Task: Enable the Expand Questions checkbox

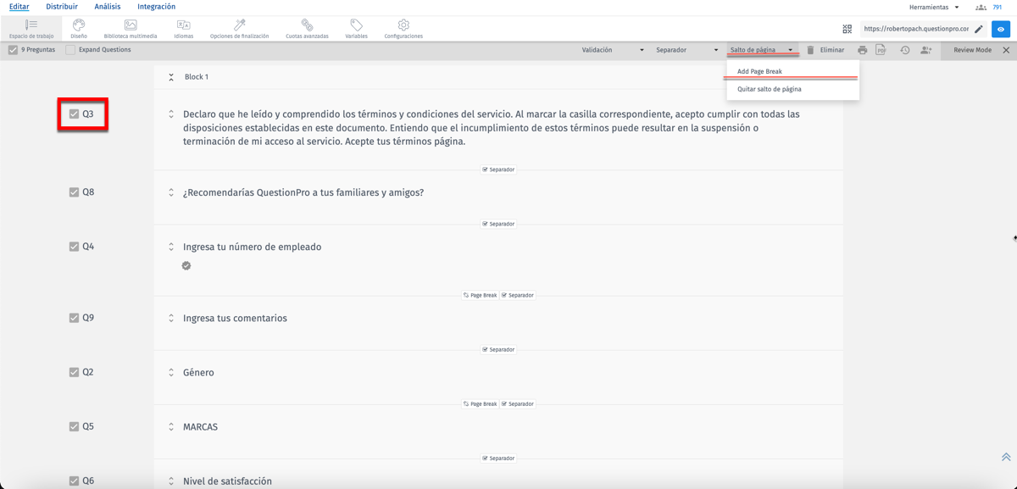Action: coord(71,50)
